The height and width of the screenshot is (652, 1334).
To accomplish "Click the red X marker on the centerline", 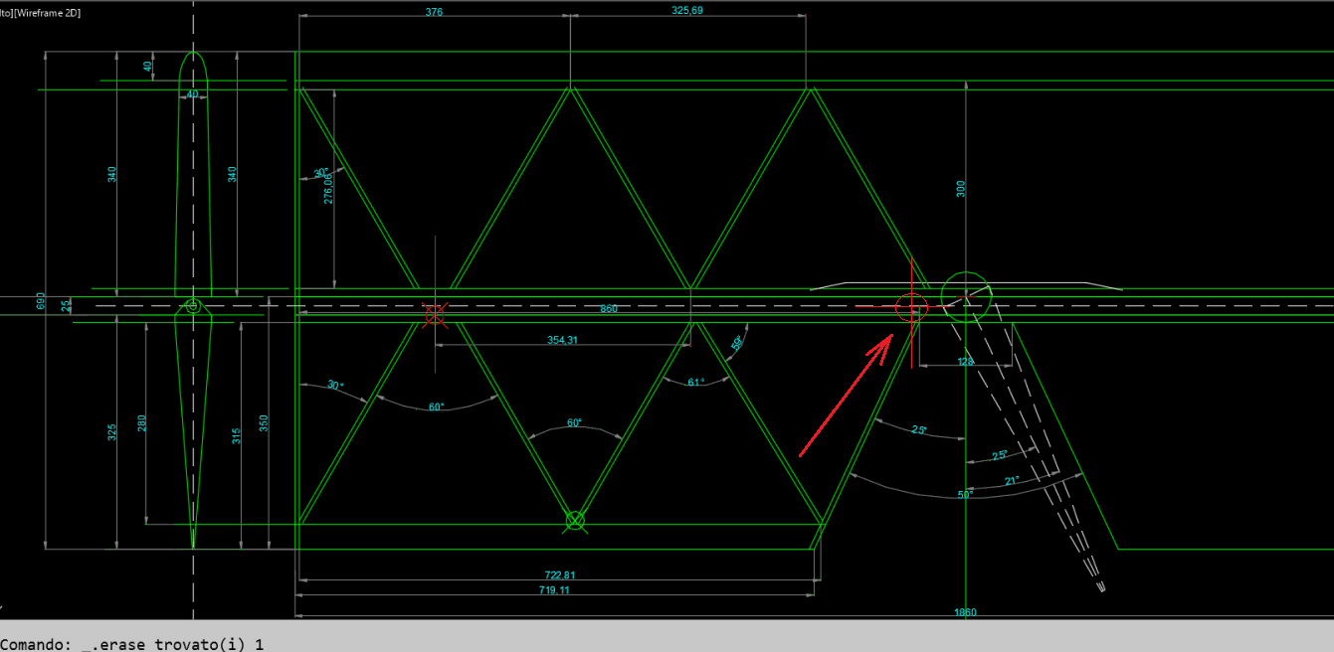I will click(x=434, y=315).
